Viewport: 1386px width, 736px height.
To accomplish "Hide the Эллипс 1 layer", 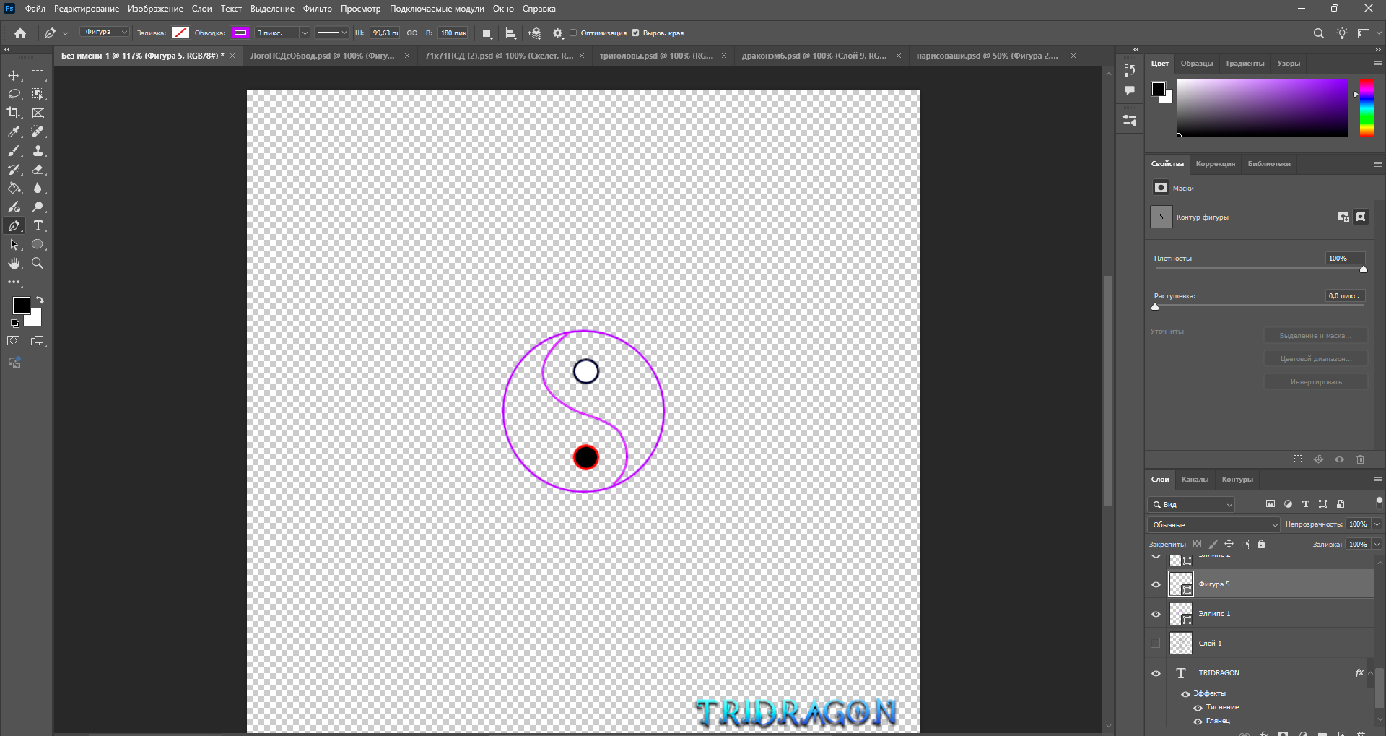I will click(1156, 614).
